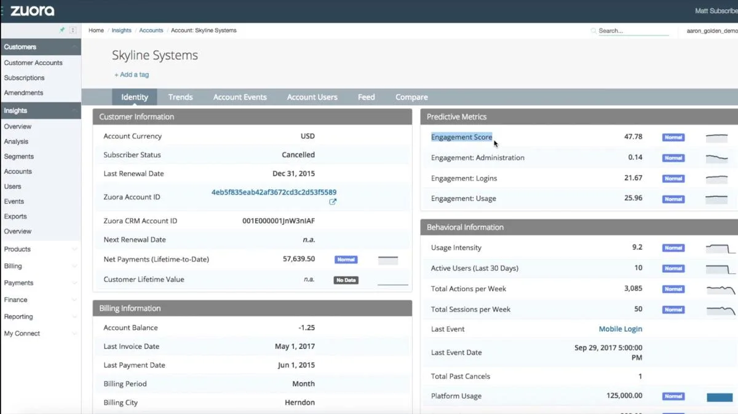Click the Normal badge for Active Users

pos(673,268)
